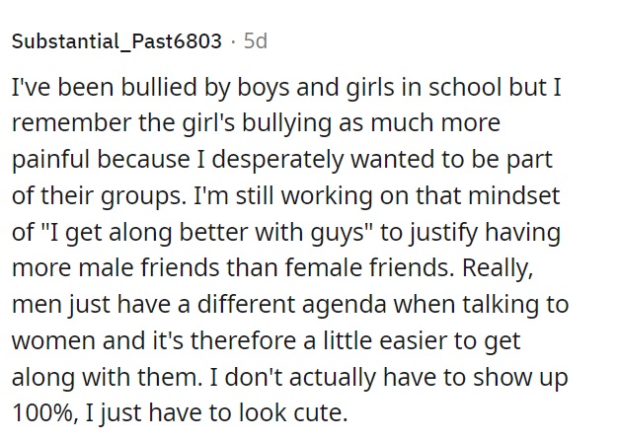Open the Substantial_Past6803 user profile

(x=116, y=41)
